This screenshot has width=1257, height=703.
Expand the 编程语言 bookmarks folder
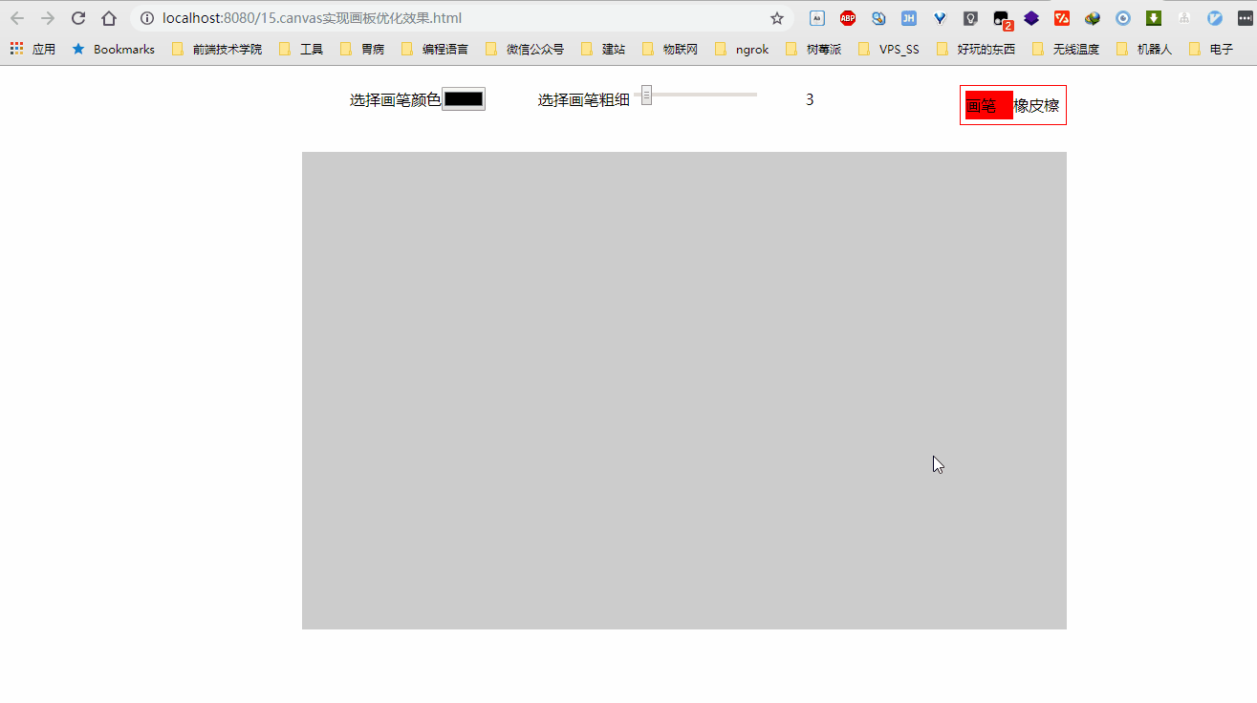(437, 49)
